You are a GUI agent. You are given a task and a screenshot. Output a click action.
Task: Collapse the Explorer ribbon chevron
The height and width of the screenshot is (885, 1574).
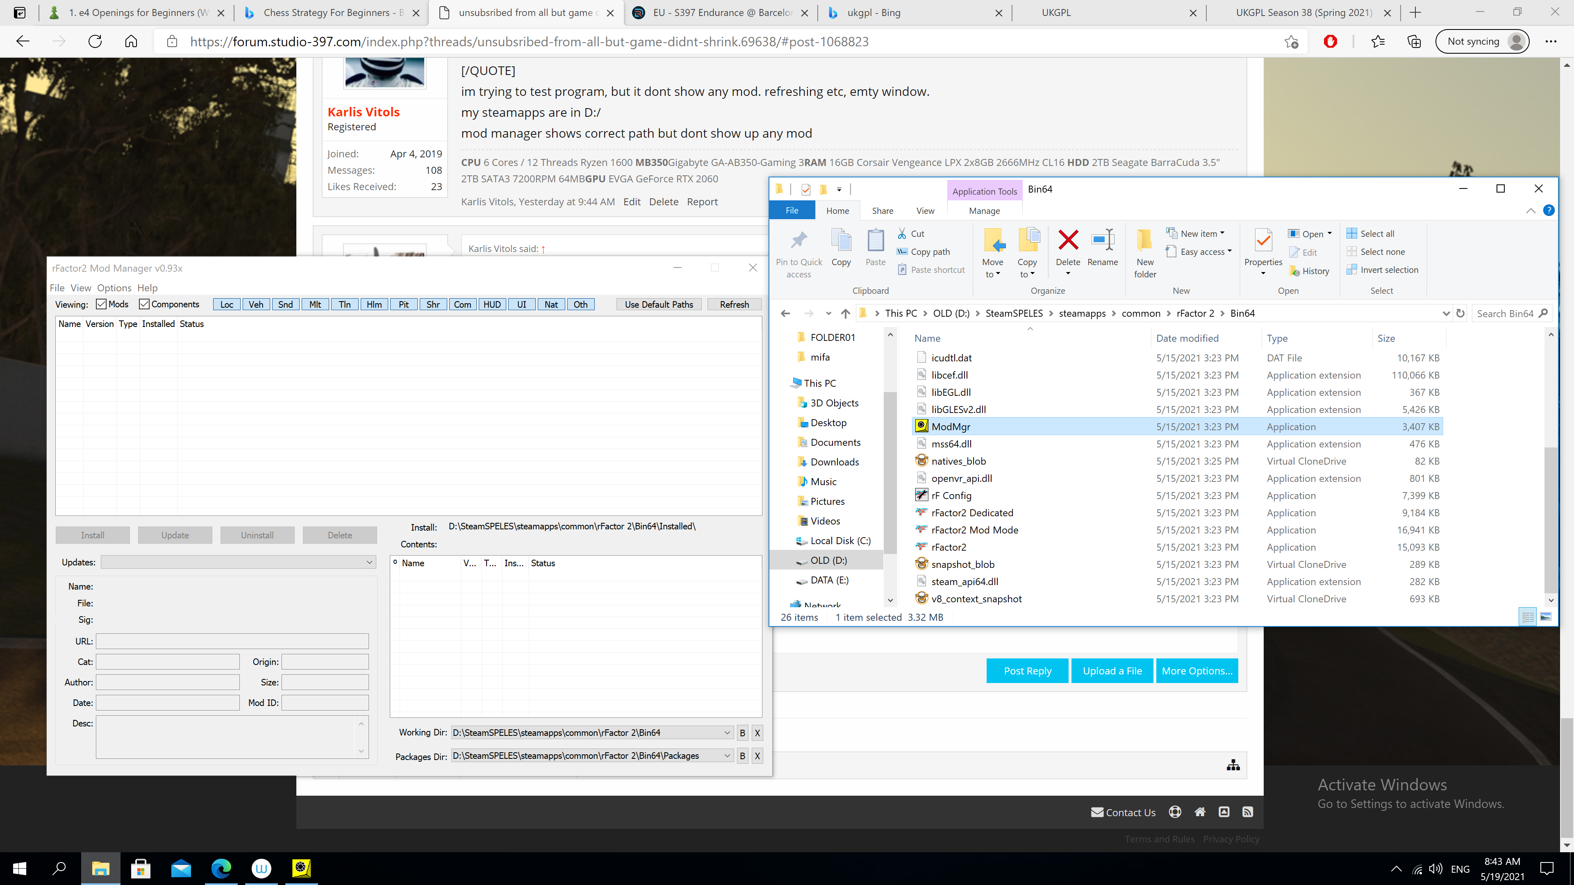pos(1531,210)
